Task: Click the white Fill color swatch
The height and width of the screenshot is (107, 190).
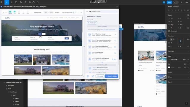Action: point(169,67)
